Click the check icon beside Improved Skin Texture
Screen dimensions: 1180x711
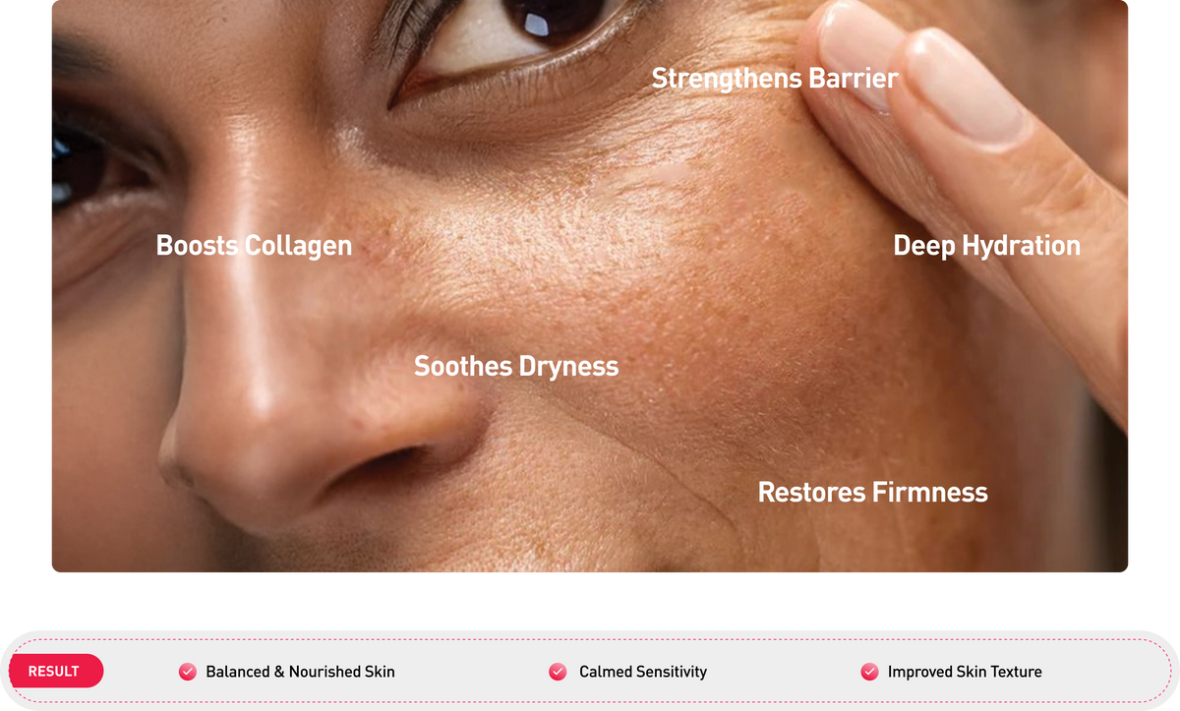point(869,672)
